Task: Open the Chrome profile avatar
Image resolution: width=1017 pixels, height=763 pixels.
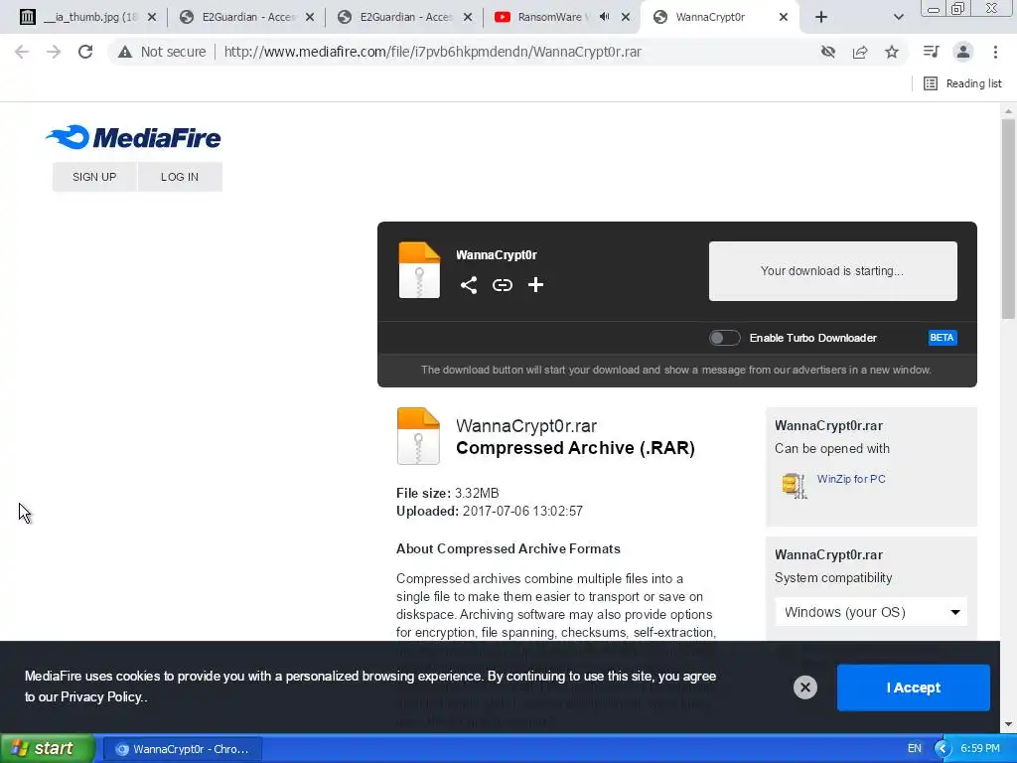Action: 963,52
